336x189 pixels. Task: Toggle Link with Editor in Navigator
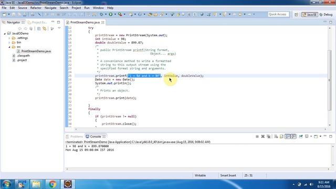pos(45,28)
